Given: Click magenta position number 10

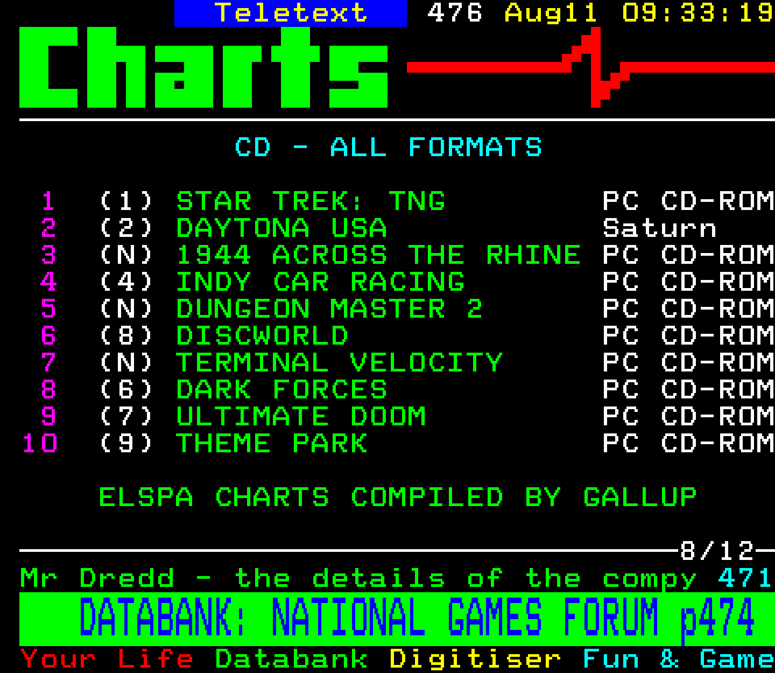Looking at the screenshot, I should (x=39, y=444).
